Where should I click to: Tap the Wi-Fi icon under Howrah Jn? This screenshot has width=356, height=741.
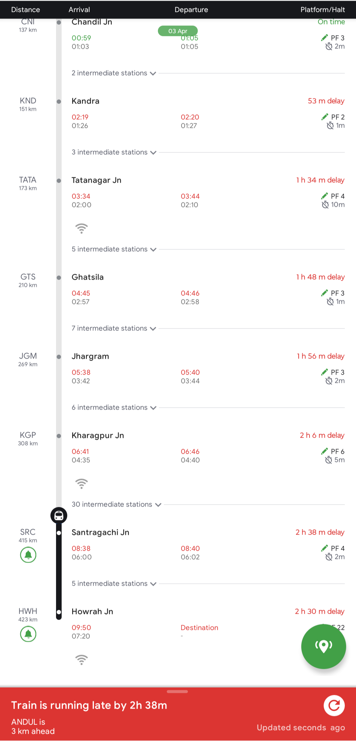(81, 660)
